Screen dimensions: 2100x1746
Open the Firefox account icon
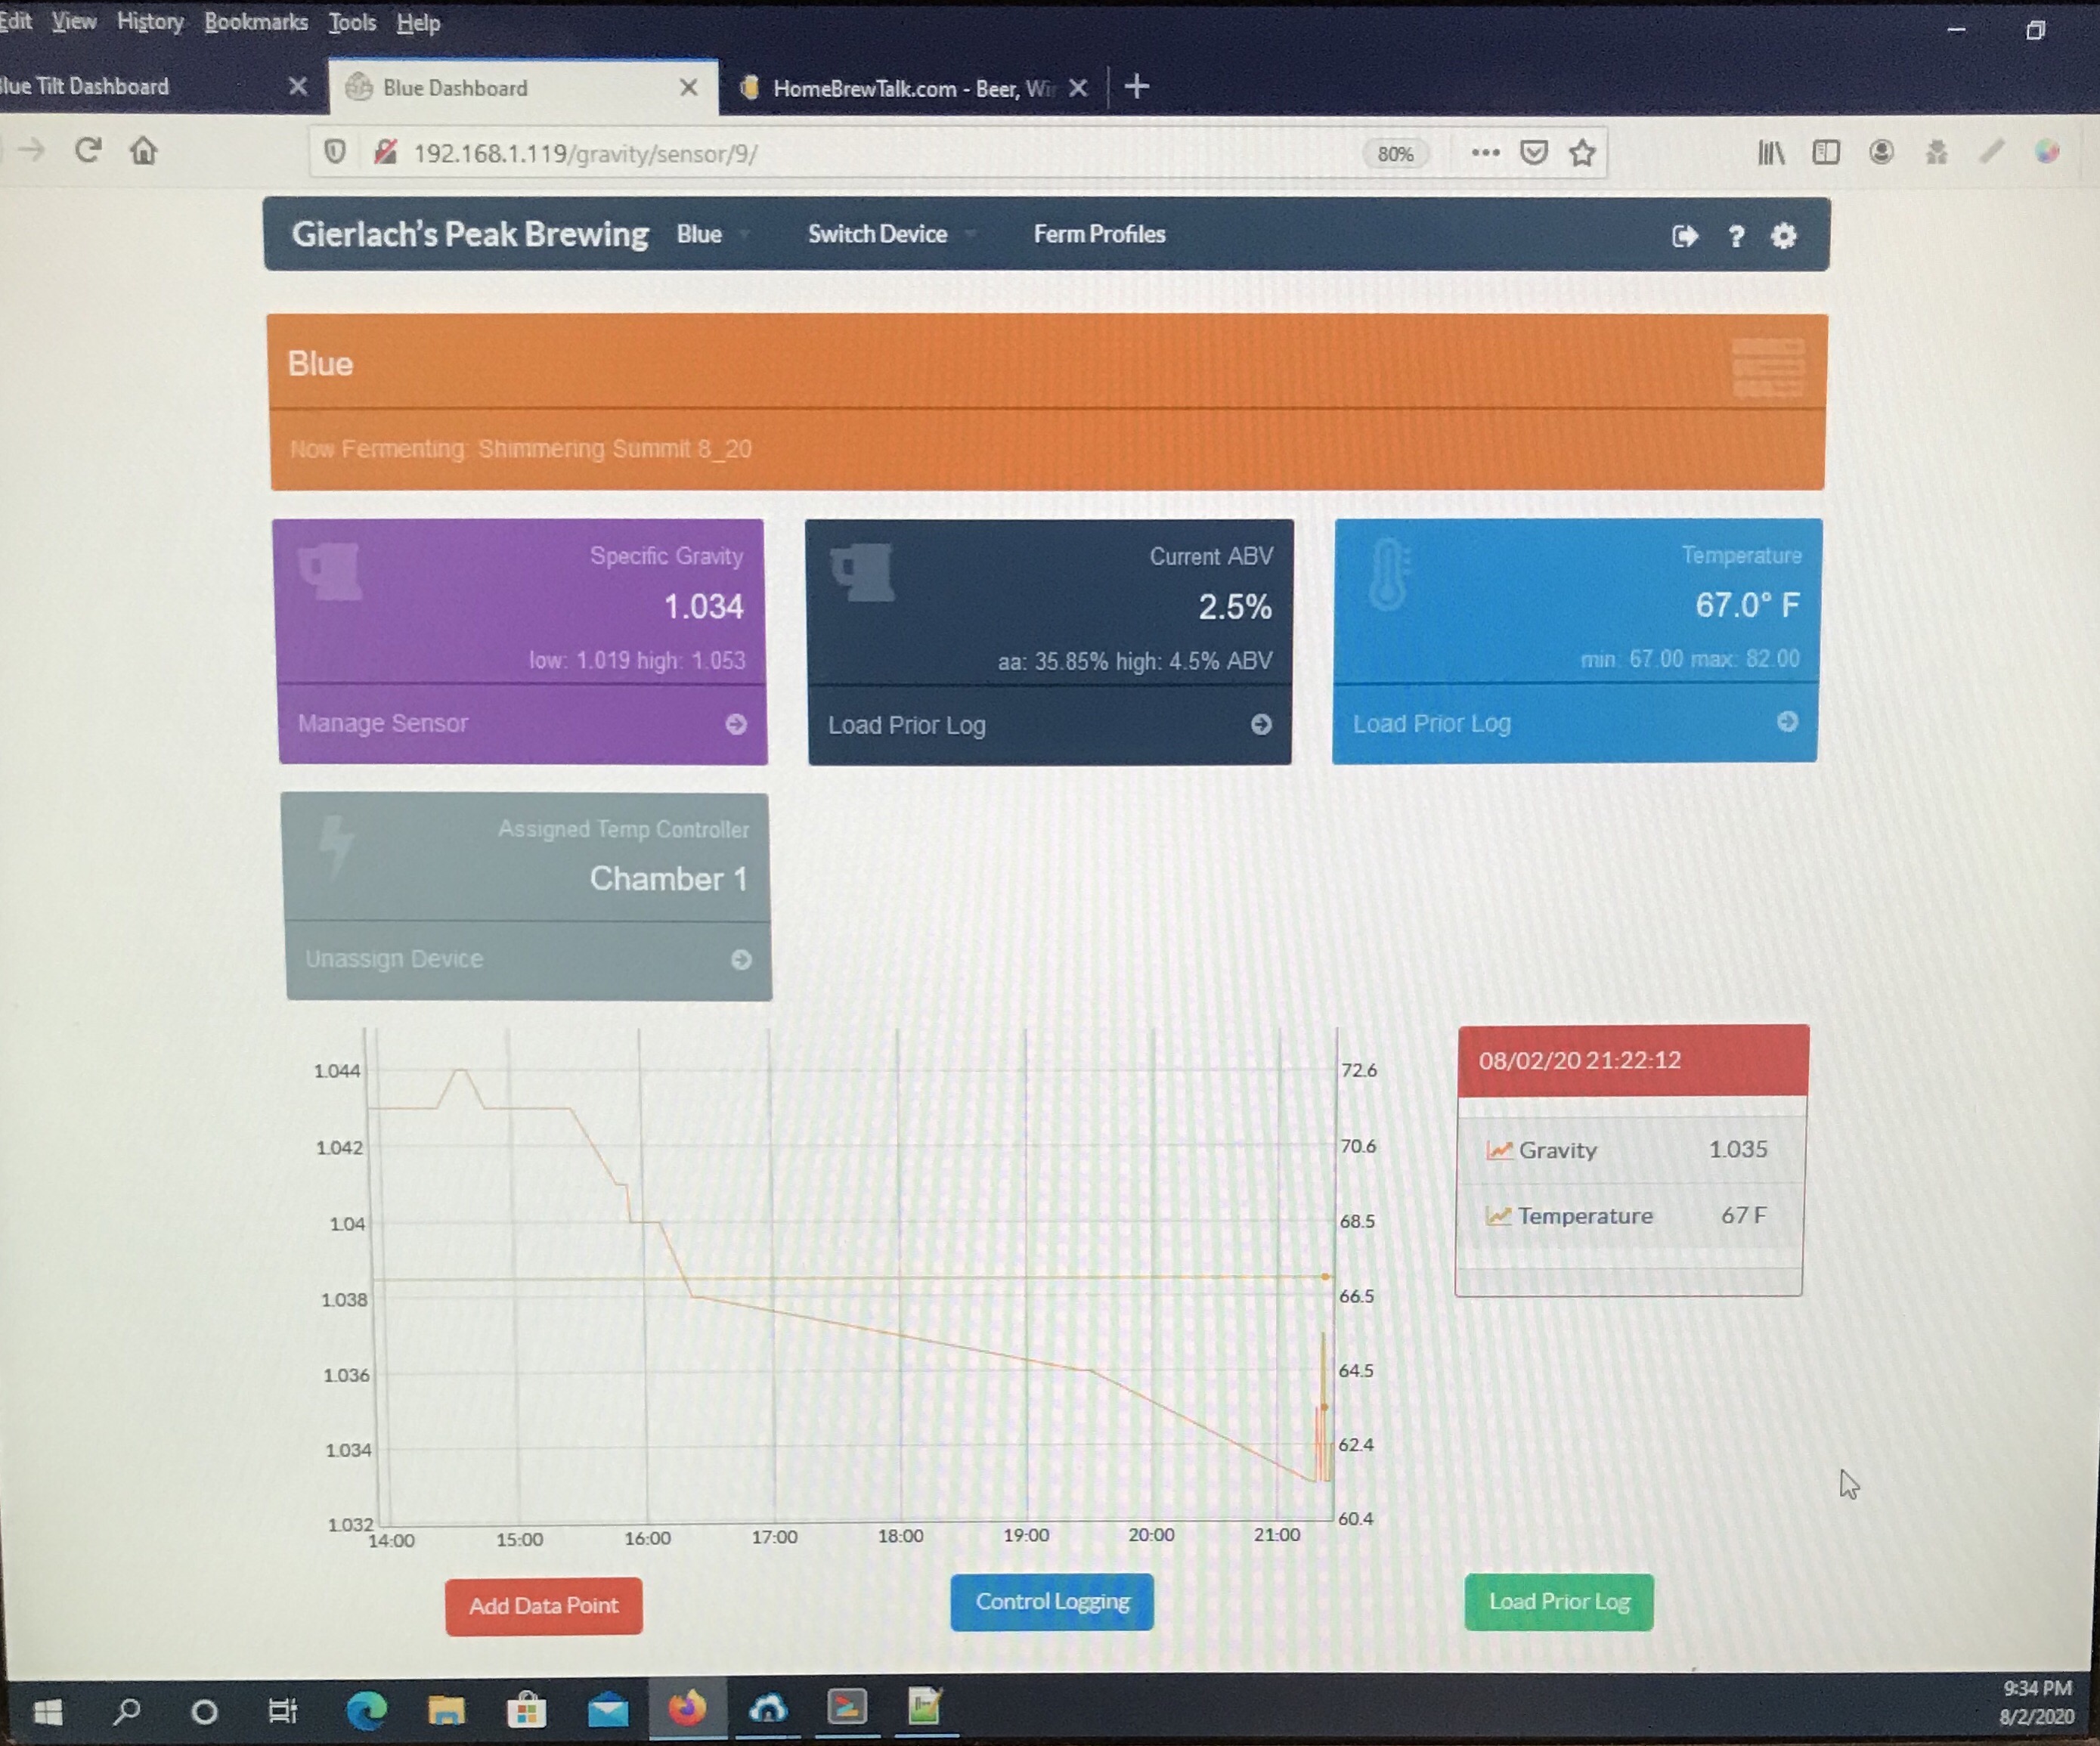(x=1881, y=152)
